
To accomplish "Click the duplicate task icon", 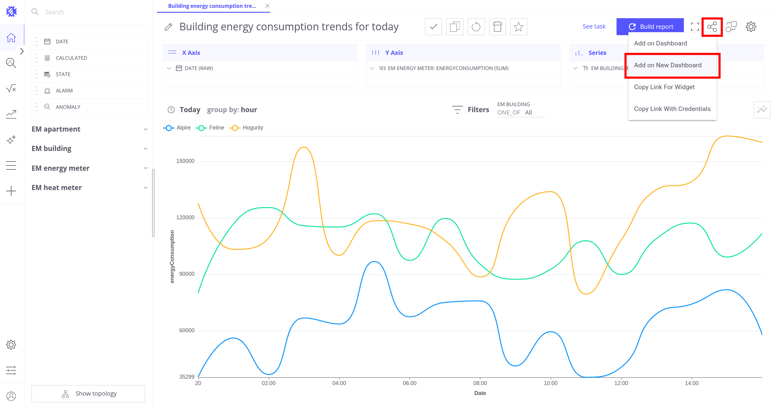I will click(455, 27).
